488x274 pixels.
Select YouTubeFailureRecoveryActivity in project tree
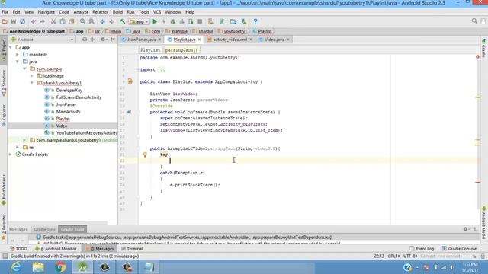(87, 133)
